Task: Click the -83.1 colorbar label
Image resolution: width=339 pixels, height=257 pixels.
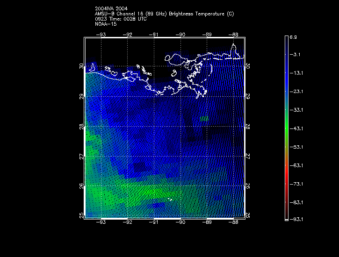Action: click(296, 203)
